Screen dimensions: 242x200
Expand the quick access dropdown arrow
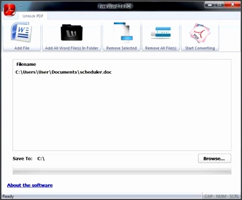coord(21,6)
